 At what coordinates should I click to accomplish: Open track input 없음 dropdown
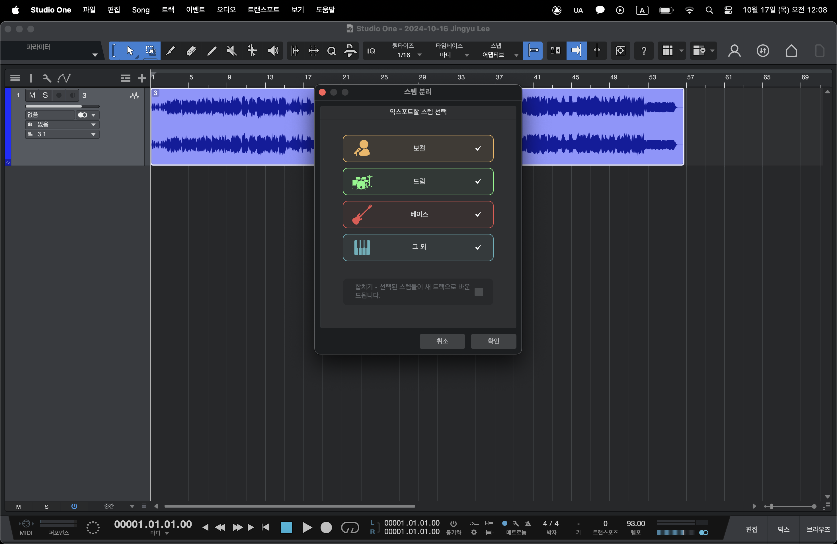pos(62,115)
